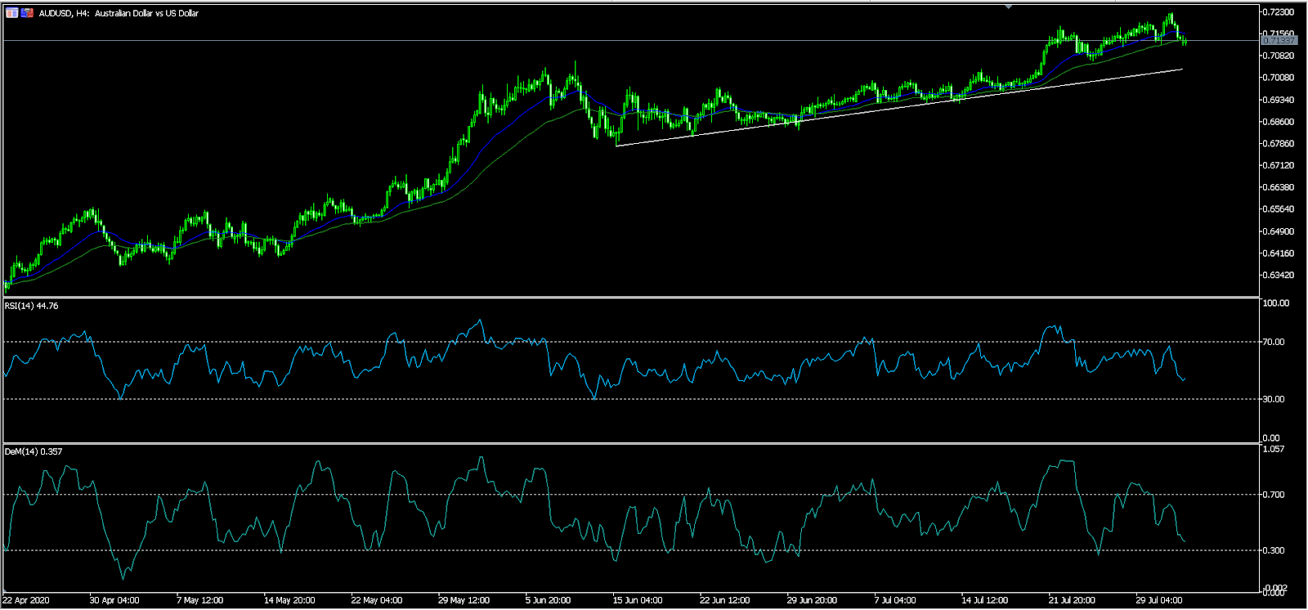
Task: Click the 0.67120 price axis label
Action: click(x=1279, y=165)
